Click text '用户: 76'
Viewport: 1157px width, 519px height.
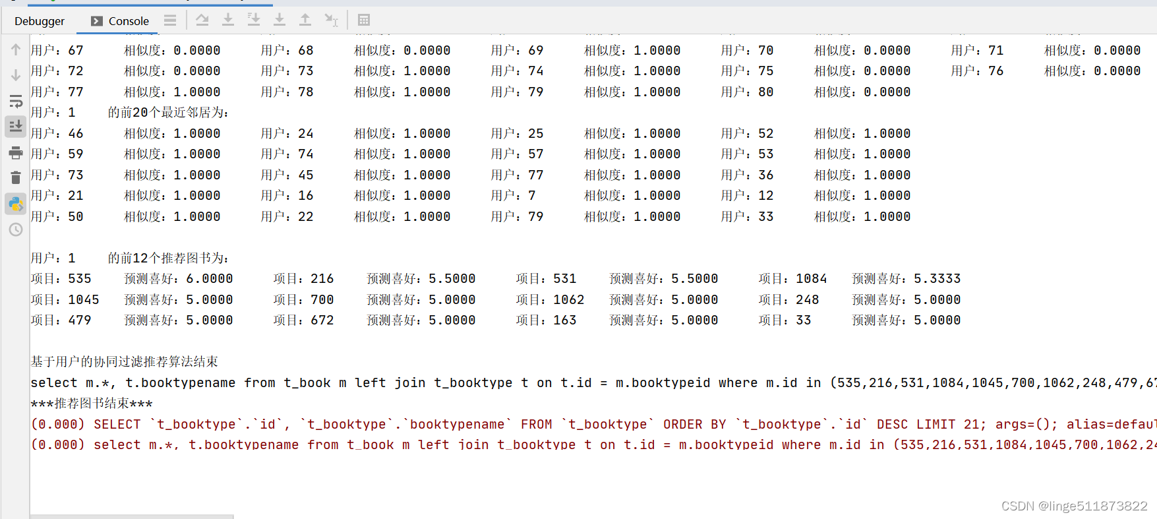(x=977, y=71)
